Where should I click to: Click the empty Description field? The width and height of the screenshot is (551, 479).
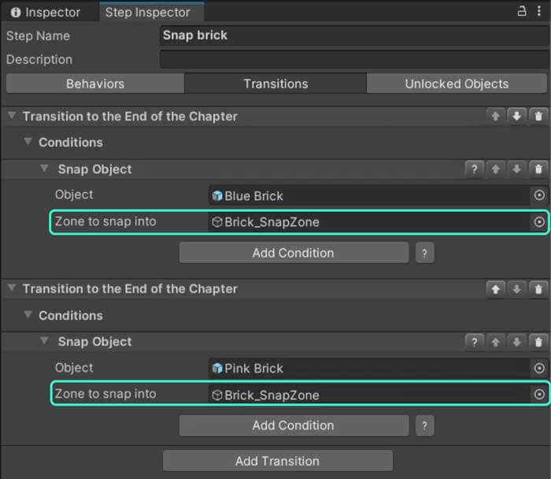click(352, 59)
